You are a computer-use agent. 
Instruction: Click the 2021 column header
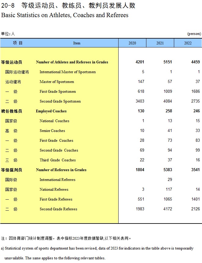click(x=160, y=43)
